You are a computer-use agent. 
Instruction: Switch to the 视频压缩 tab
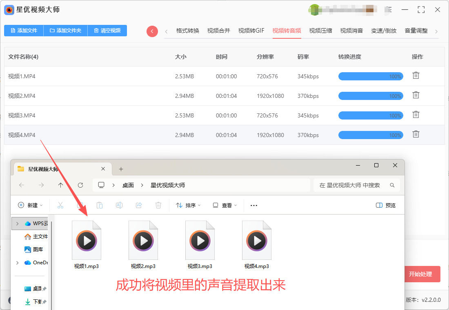pyautogui.click(x=320, y=31)
